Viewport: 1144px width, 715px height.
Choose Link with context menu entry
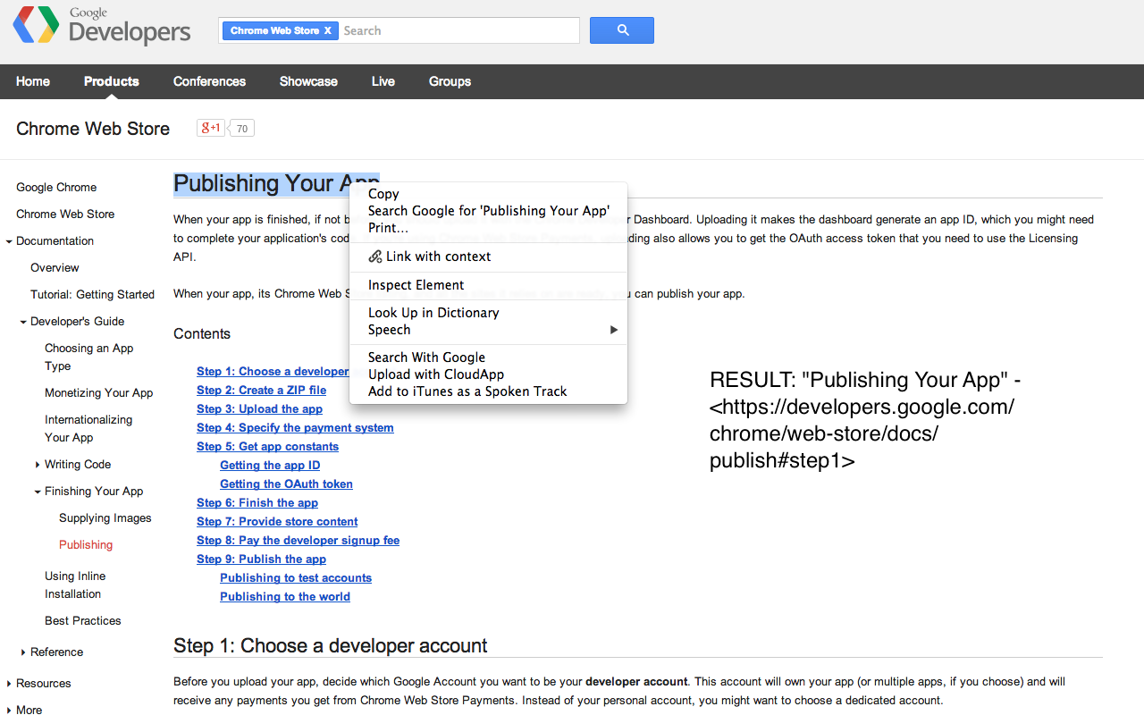tap(488, 257)
